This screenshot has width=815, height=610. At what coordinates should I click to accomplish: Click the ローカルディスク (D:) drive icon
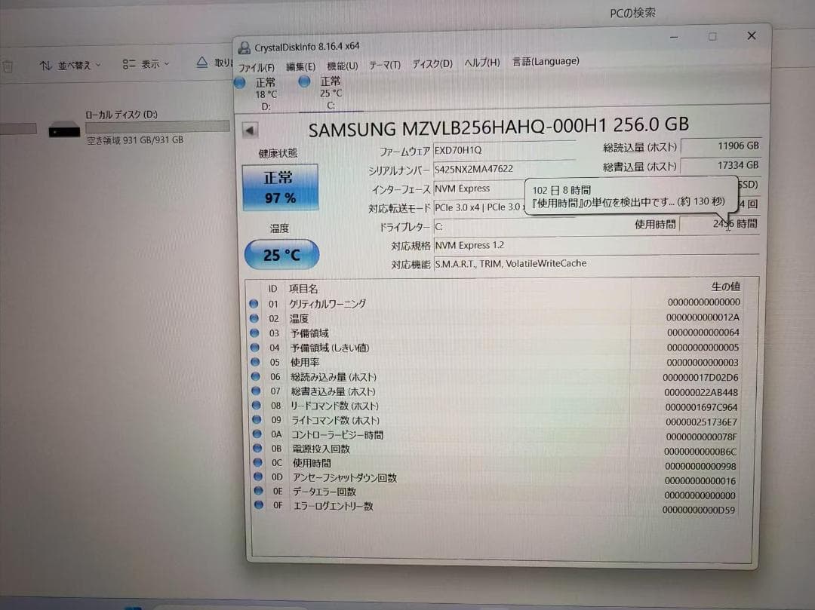(64, 130)
